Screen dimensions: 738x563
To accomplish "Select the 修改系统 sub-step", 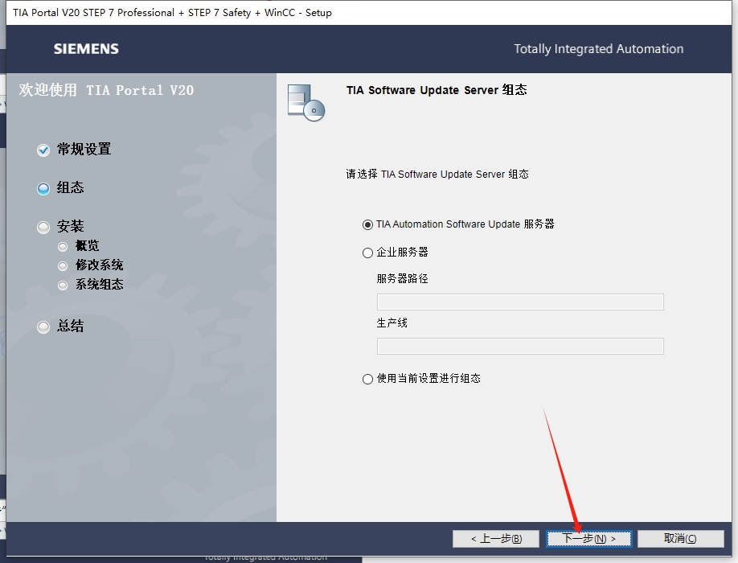I will click(x=100, y=265).
